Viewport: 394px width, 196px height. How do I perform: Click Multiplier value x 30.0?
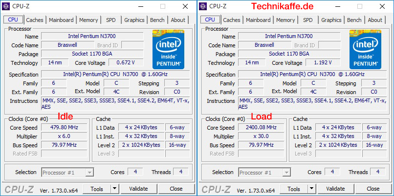[262, 136]
